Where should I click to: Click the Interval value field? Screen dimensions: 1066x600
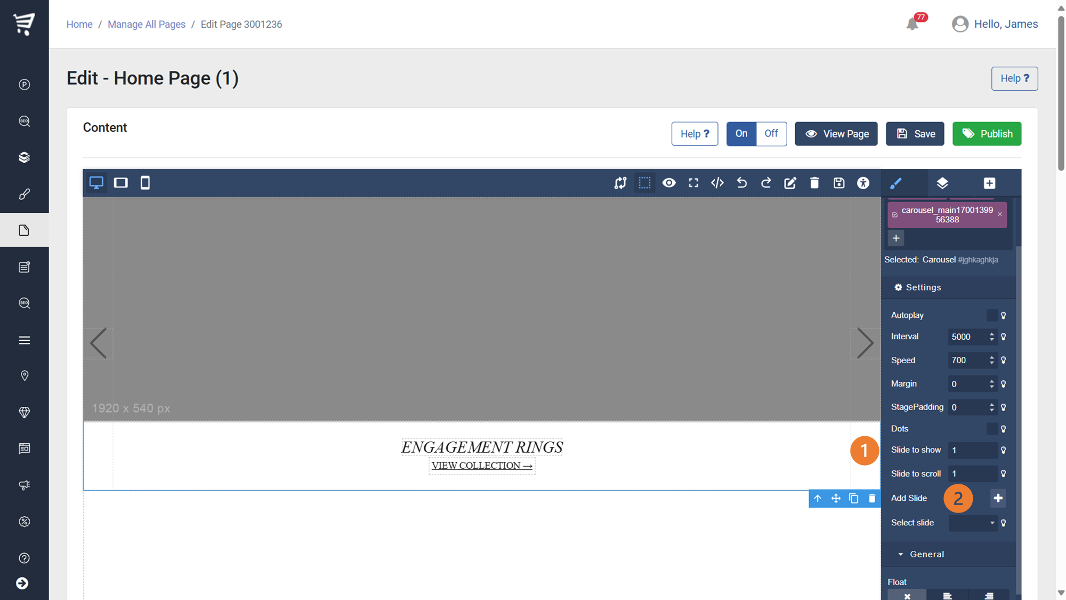click(x=967, y=337)
